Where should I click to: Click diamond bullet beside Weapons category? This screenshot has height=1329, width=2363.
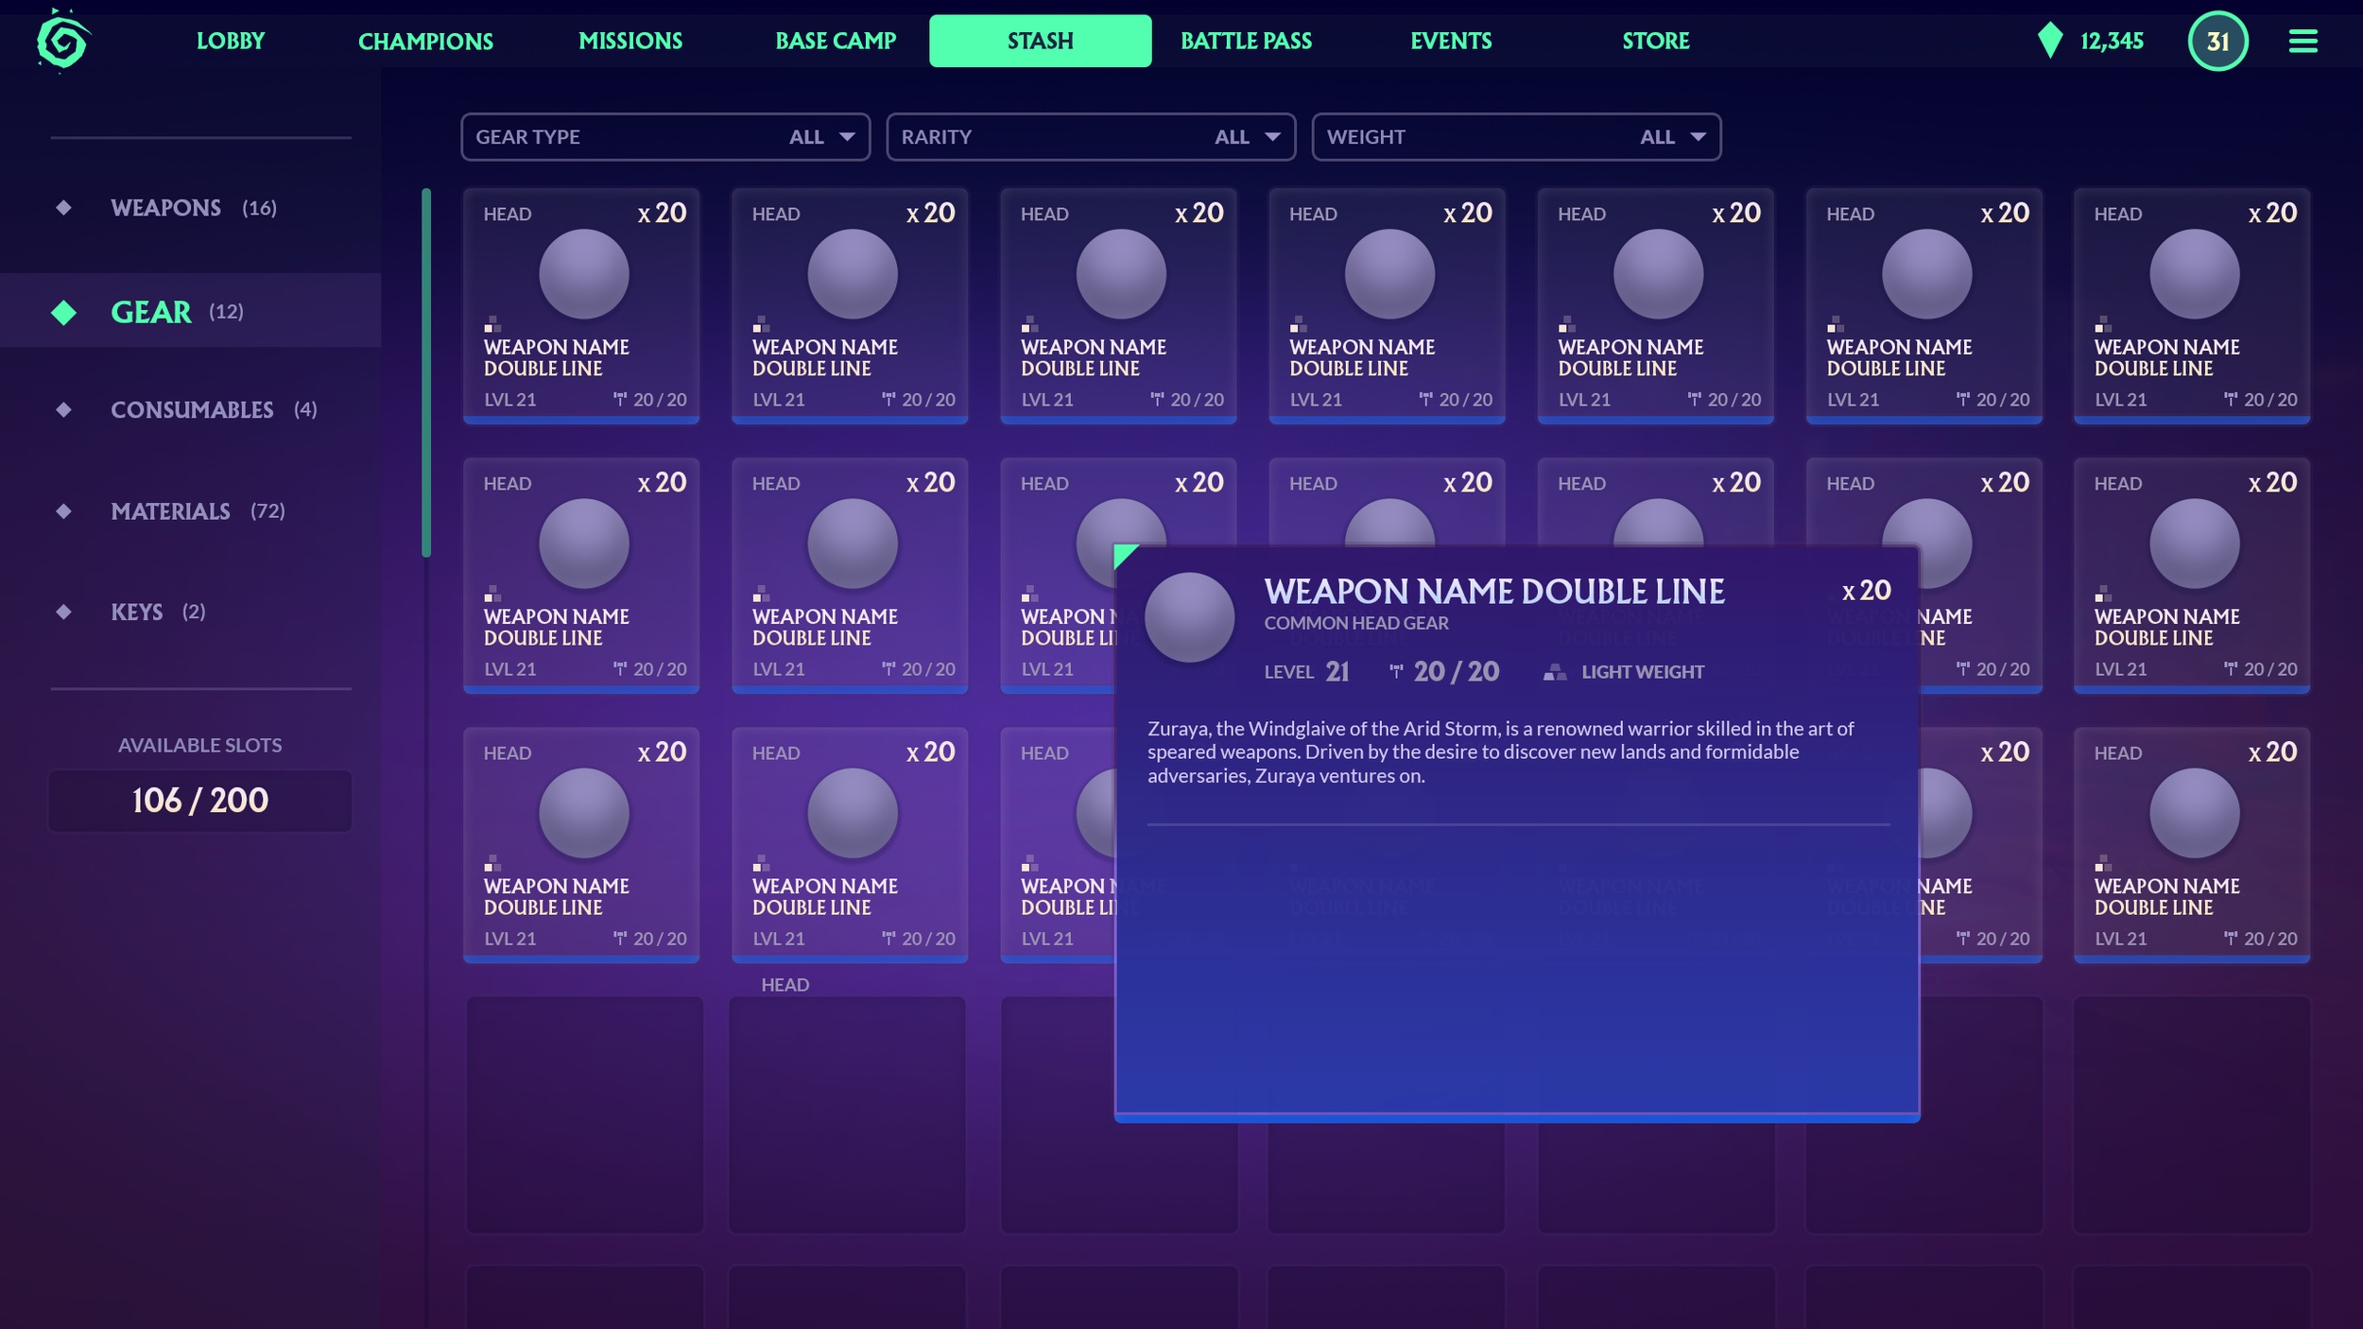(x=63, y=208)
